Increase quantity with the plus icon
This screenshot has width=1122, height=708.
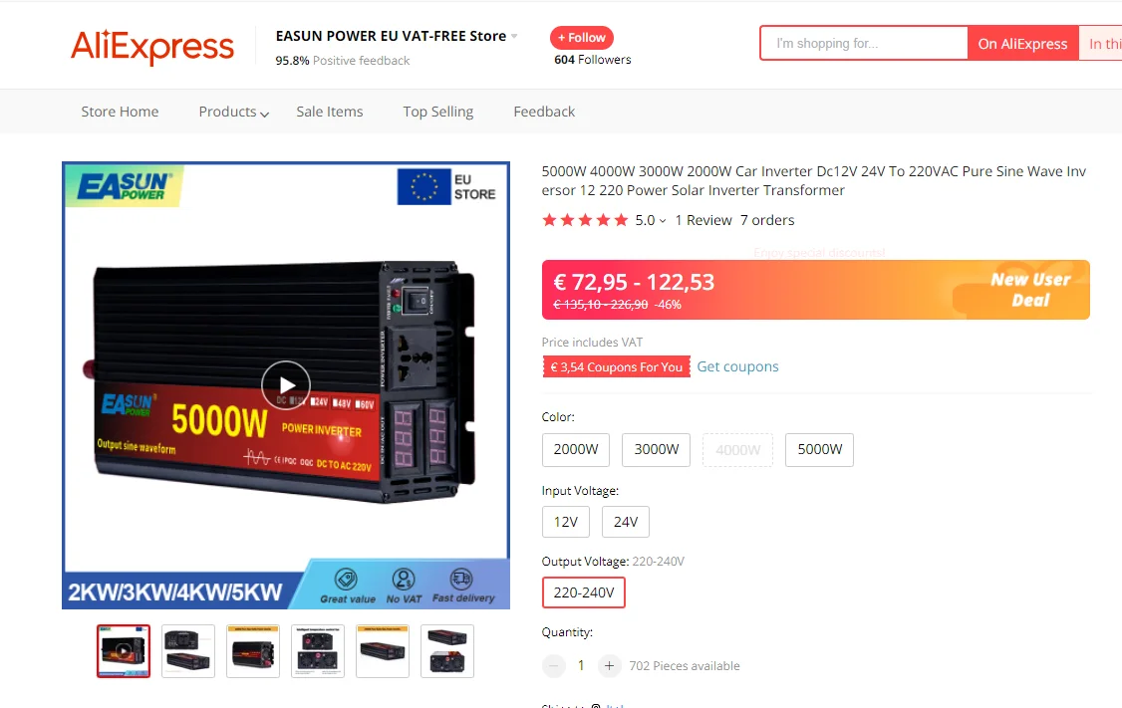(x=609, y=666)
